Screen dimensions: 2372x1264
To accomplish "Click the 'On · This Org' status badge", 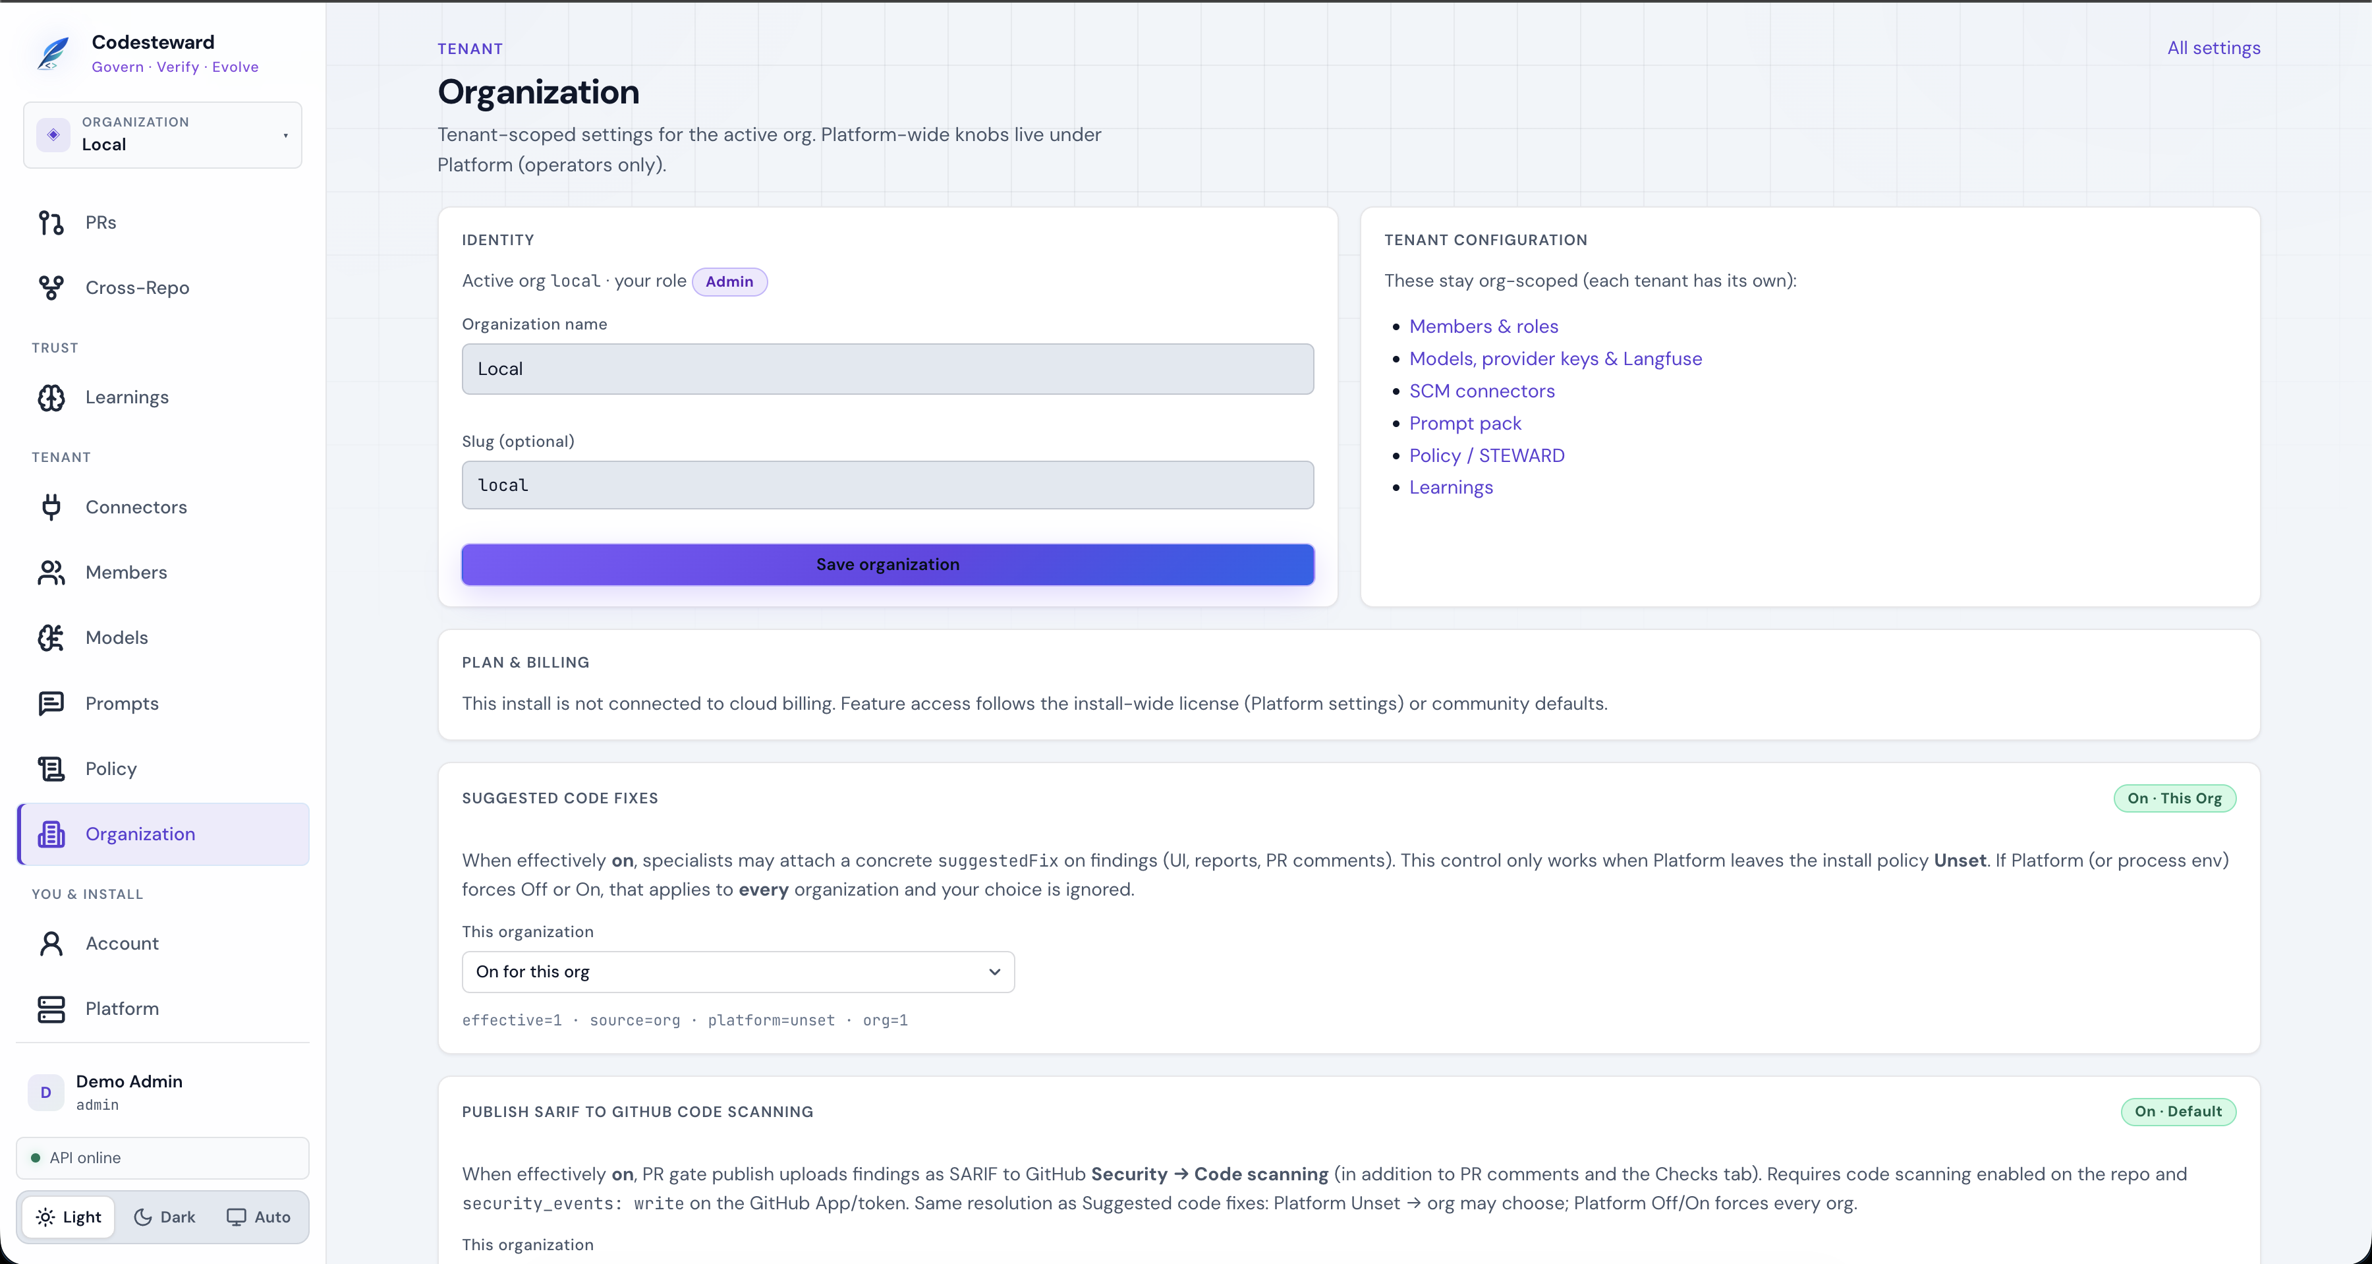I will point(2174,799).
